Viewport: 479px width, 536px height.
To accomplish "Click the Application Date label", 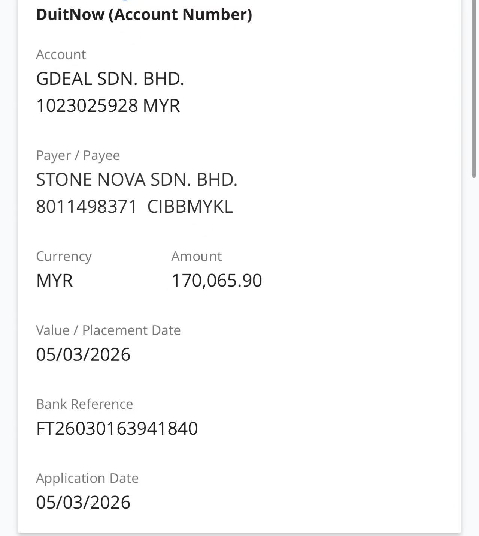I will (87, 478).
